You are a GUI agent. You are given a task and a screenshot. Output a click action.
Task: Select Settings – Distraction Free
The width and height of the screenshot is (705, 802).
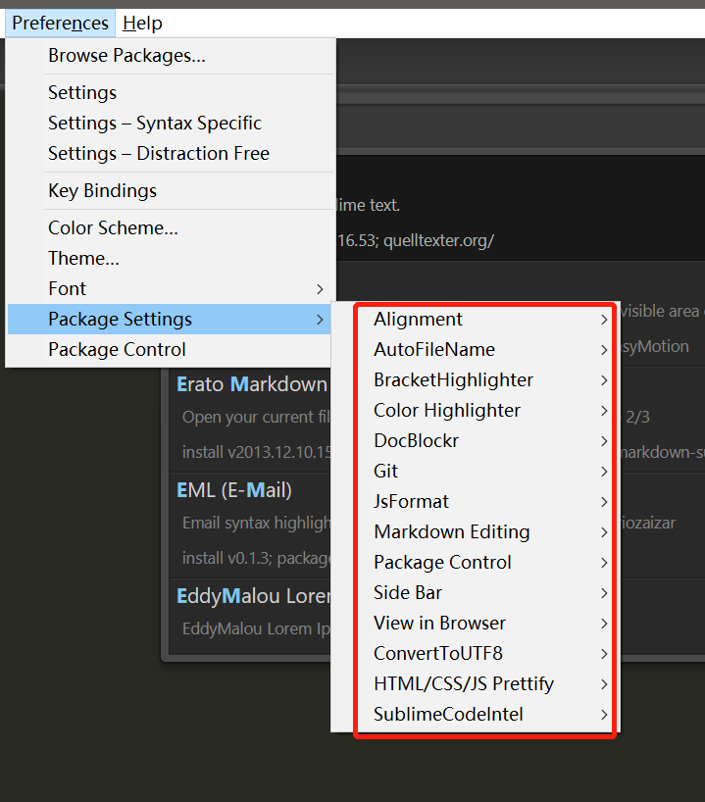click(171, 154)
